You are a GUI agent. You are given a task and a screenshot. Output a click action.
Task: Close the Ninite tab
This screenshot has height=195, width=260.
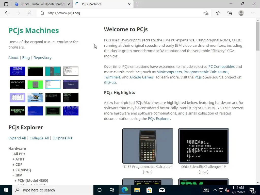(x=69, y=4)
